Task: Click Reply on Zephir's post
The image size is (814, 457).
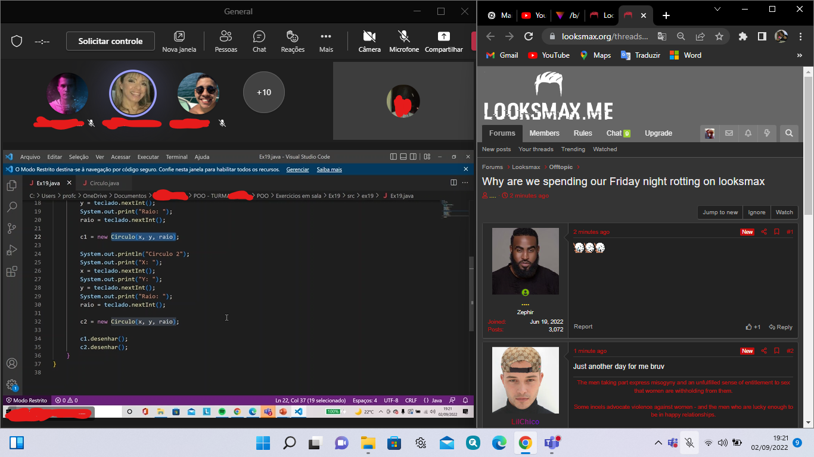Action: [781, 327]
